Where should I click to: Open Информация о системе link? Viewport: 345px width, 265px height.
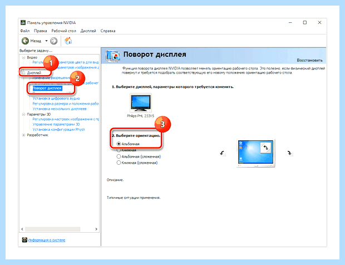[47, 240]
